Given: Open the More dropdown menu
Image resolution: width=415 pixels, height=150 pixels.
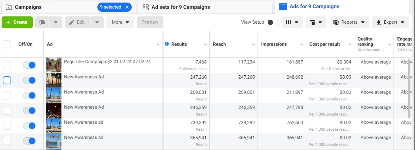Looking at the screenshot, I should 120,22.
